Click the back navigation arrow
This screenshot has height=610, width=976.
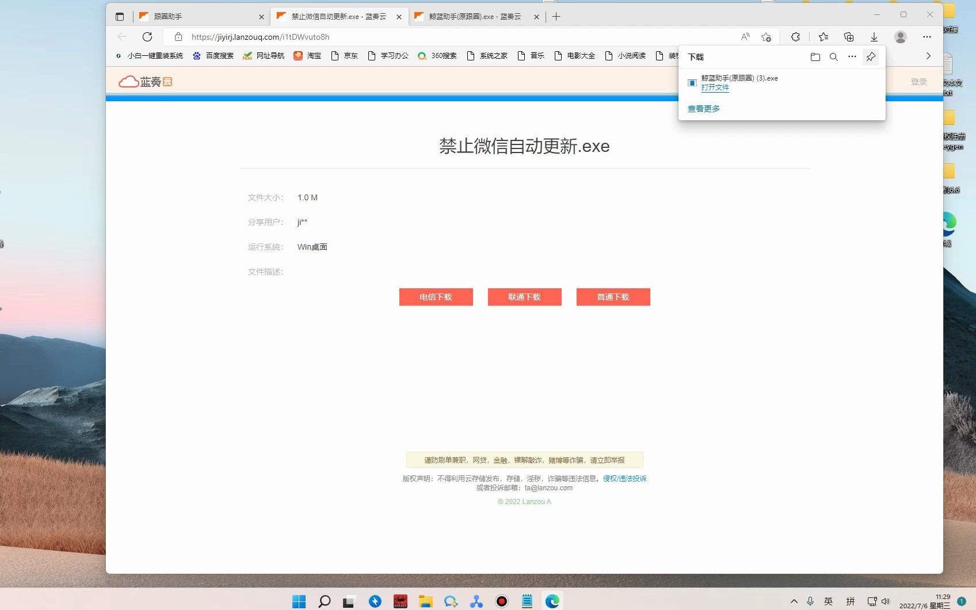click(x=122, y=37)
